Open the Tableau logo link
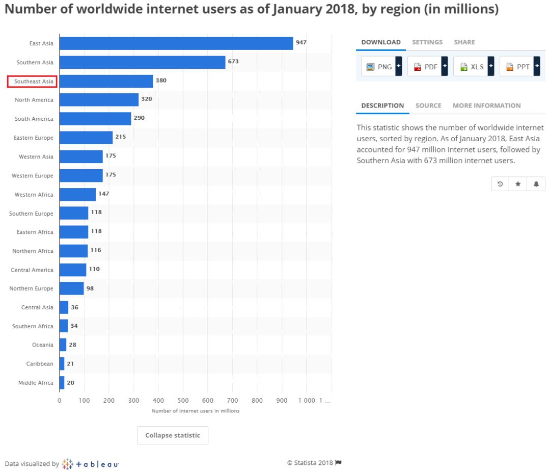This screenshot has height=474, width=550. [x=91, y=464]
